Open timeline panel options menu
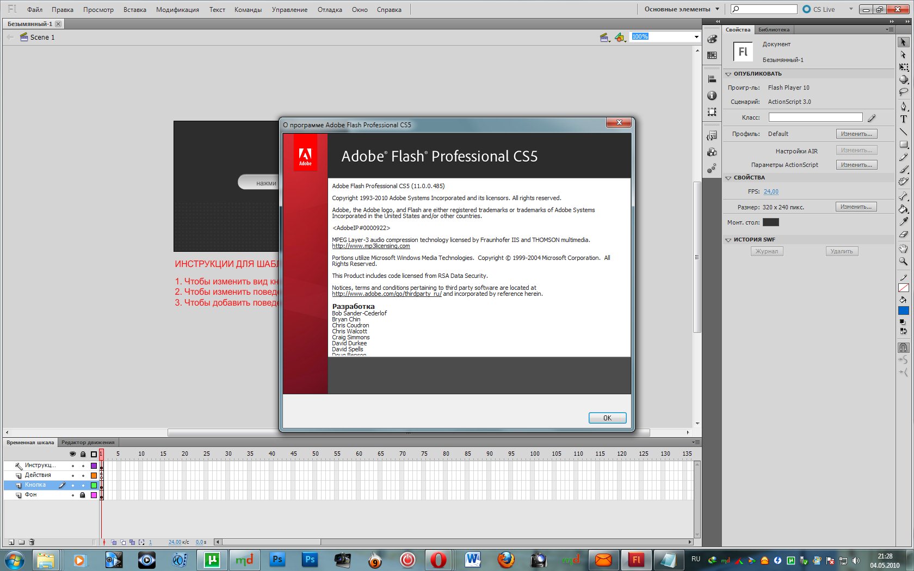The height and width of the screenshot is (571, 914). coord(696,442)
